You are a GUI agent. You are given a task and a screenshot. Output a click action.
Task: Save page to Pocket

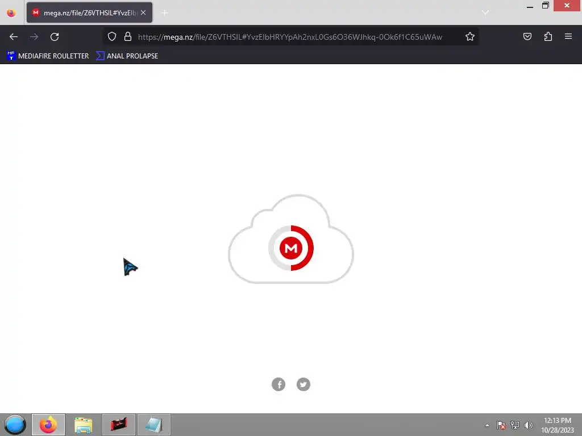pos(527,36)
